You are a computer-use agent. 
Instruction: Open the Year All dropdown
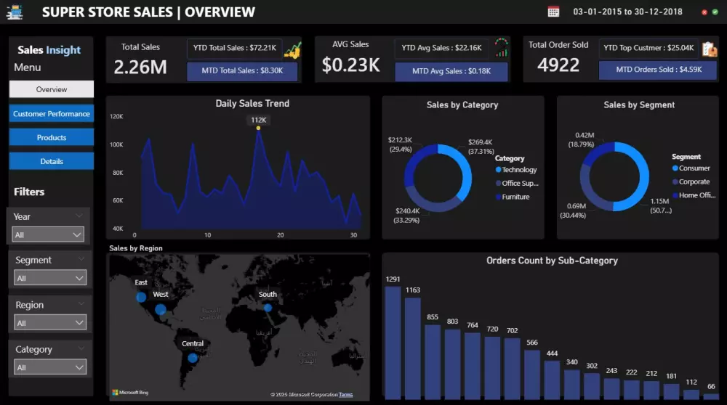coord(48,234)
